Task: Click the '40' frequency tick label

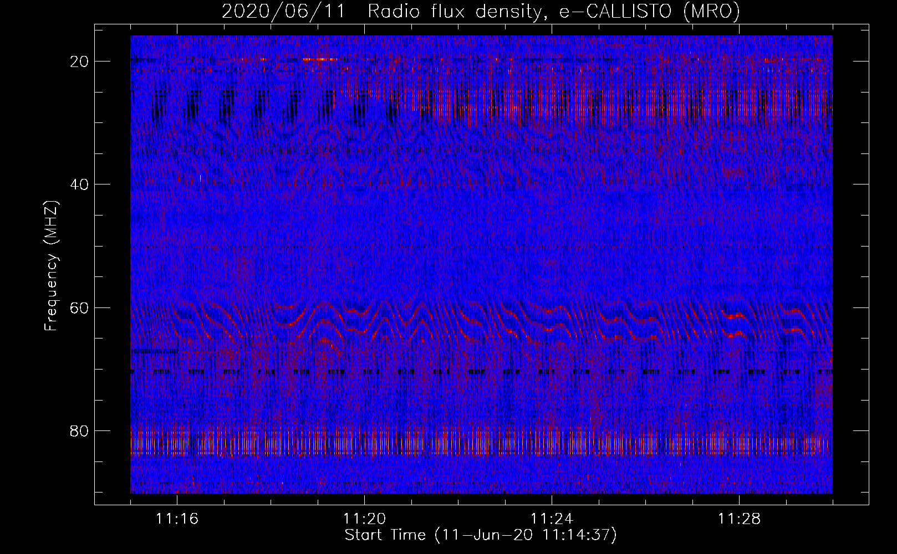Action: click(80, 184)
